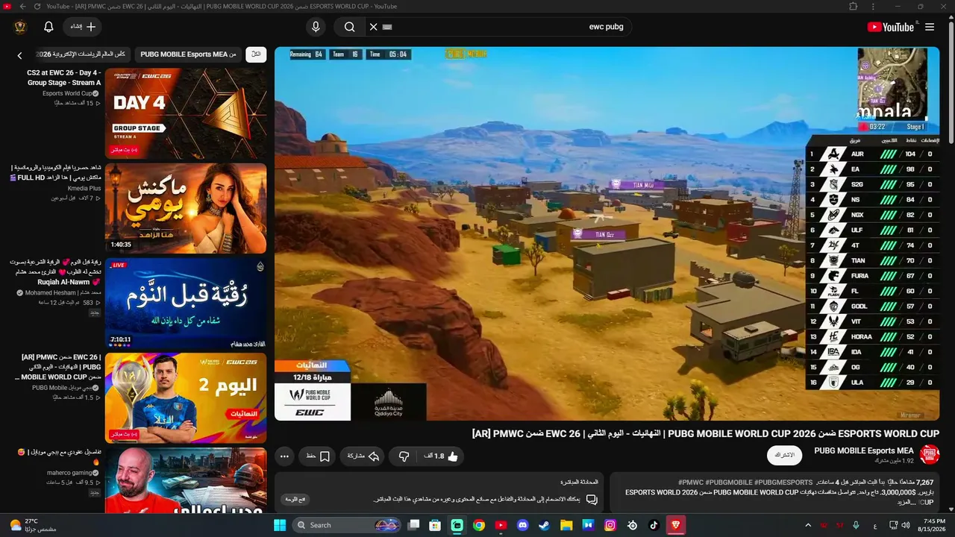Open the PUBG MOBILE Esports MEA channel avatar

point(929,455)
